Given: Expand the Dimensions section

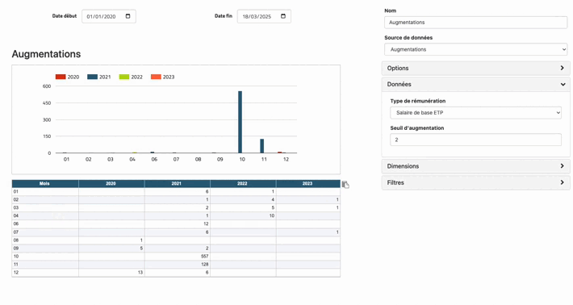Looking at the screenshot, I should [x=475, y=166].
